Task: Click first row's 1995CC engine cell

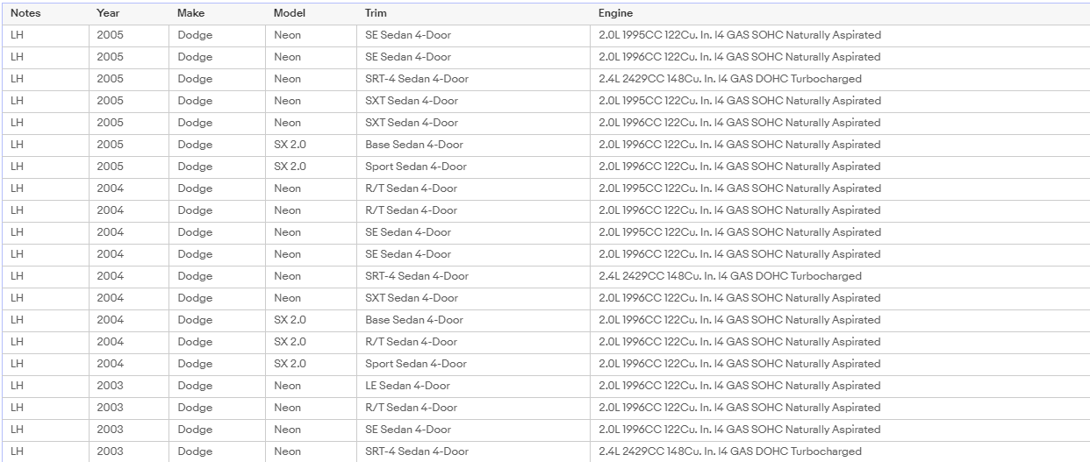Action: coord(840,35)
